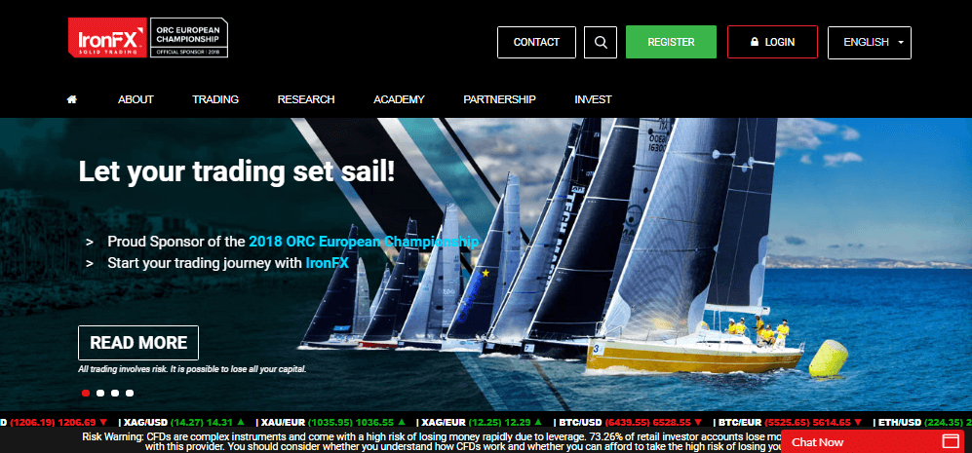972x453 pixels.
Task: Open the search magnifier icon
Action: [x=600, y=42]
